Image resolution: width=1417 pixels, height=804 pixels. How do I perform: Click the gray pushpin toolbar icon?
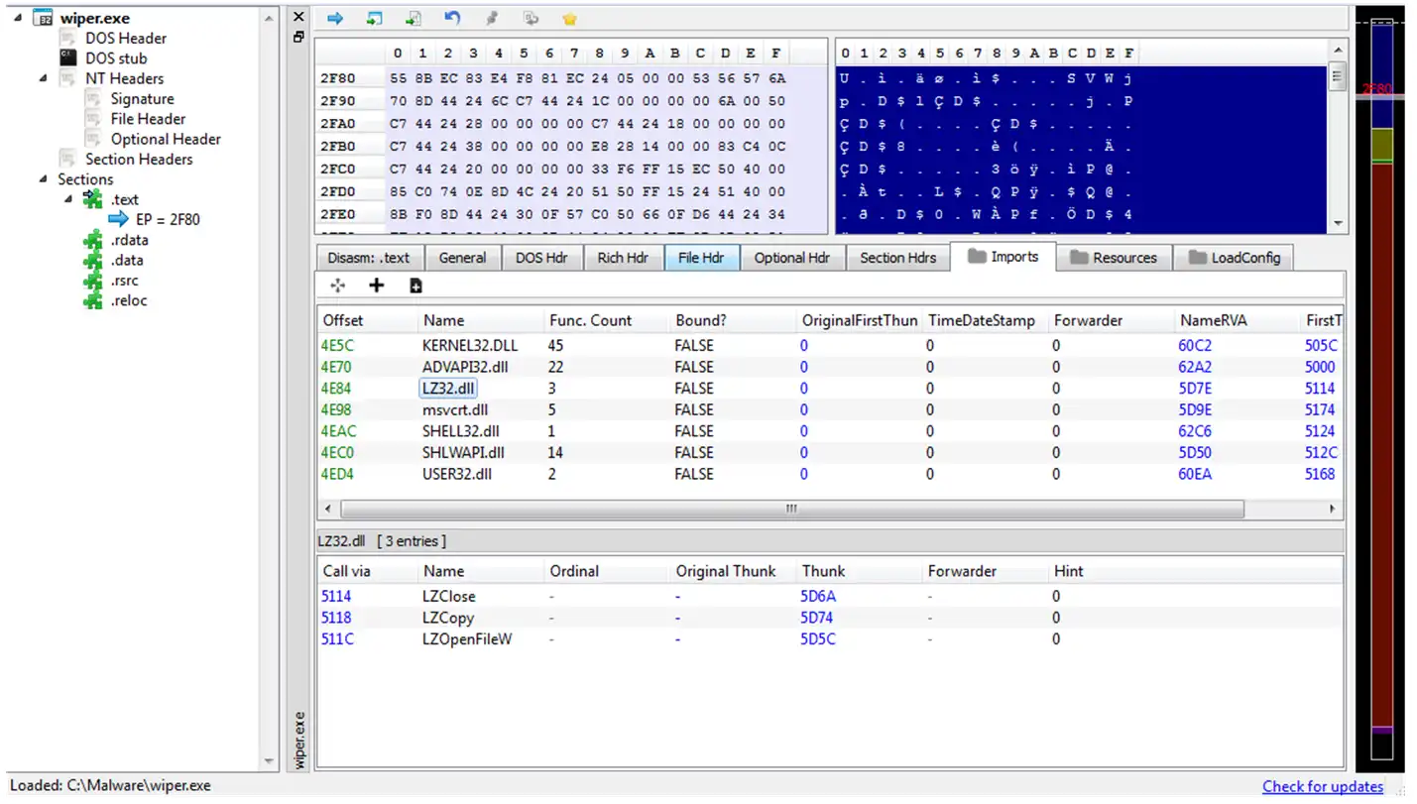click(x=492, y=18)
